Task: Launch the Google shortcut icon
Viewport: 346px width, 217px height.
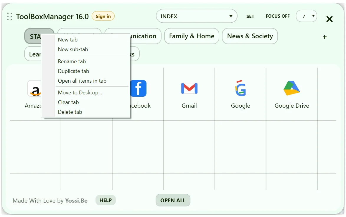Action: (240, 88)
